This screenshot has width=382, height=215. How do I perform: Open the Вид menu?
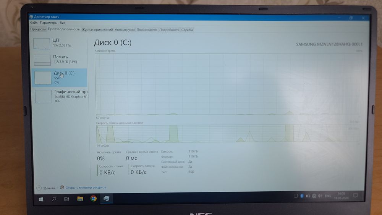pyautogui.click(x=63, y=23)
